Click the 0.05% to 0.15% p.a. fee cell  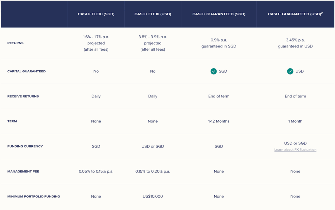pos(96,171)
